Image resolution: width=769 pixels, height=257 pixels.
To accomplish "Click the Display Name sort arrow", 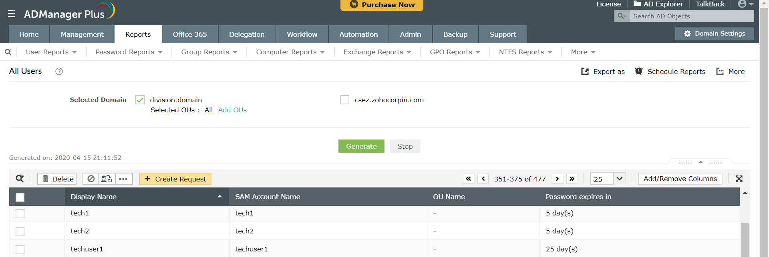I will (219, 196).
